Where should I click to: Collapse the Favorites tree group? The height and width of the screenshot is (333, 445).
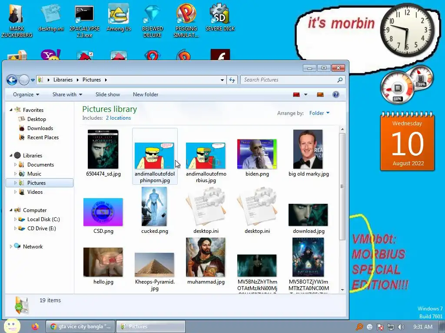(11, 110)
